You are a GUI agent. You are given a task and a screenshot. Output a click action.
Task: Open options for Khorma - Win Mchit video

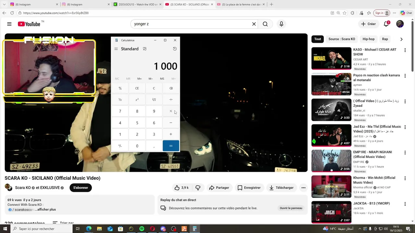click(405, 178)
